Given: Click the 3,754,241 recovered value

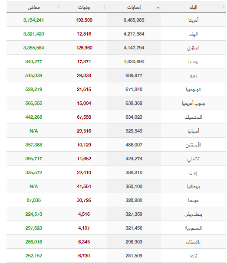Looking at the screenshot, I should pyautogui.click(x=33, y=20).
